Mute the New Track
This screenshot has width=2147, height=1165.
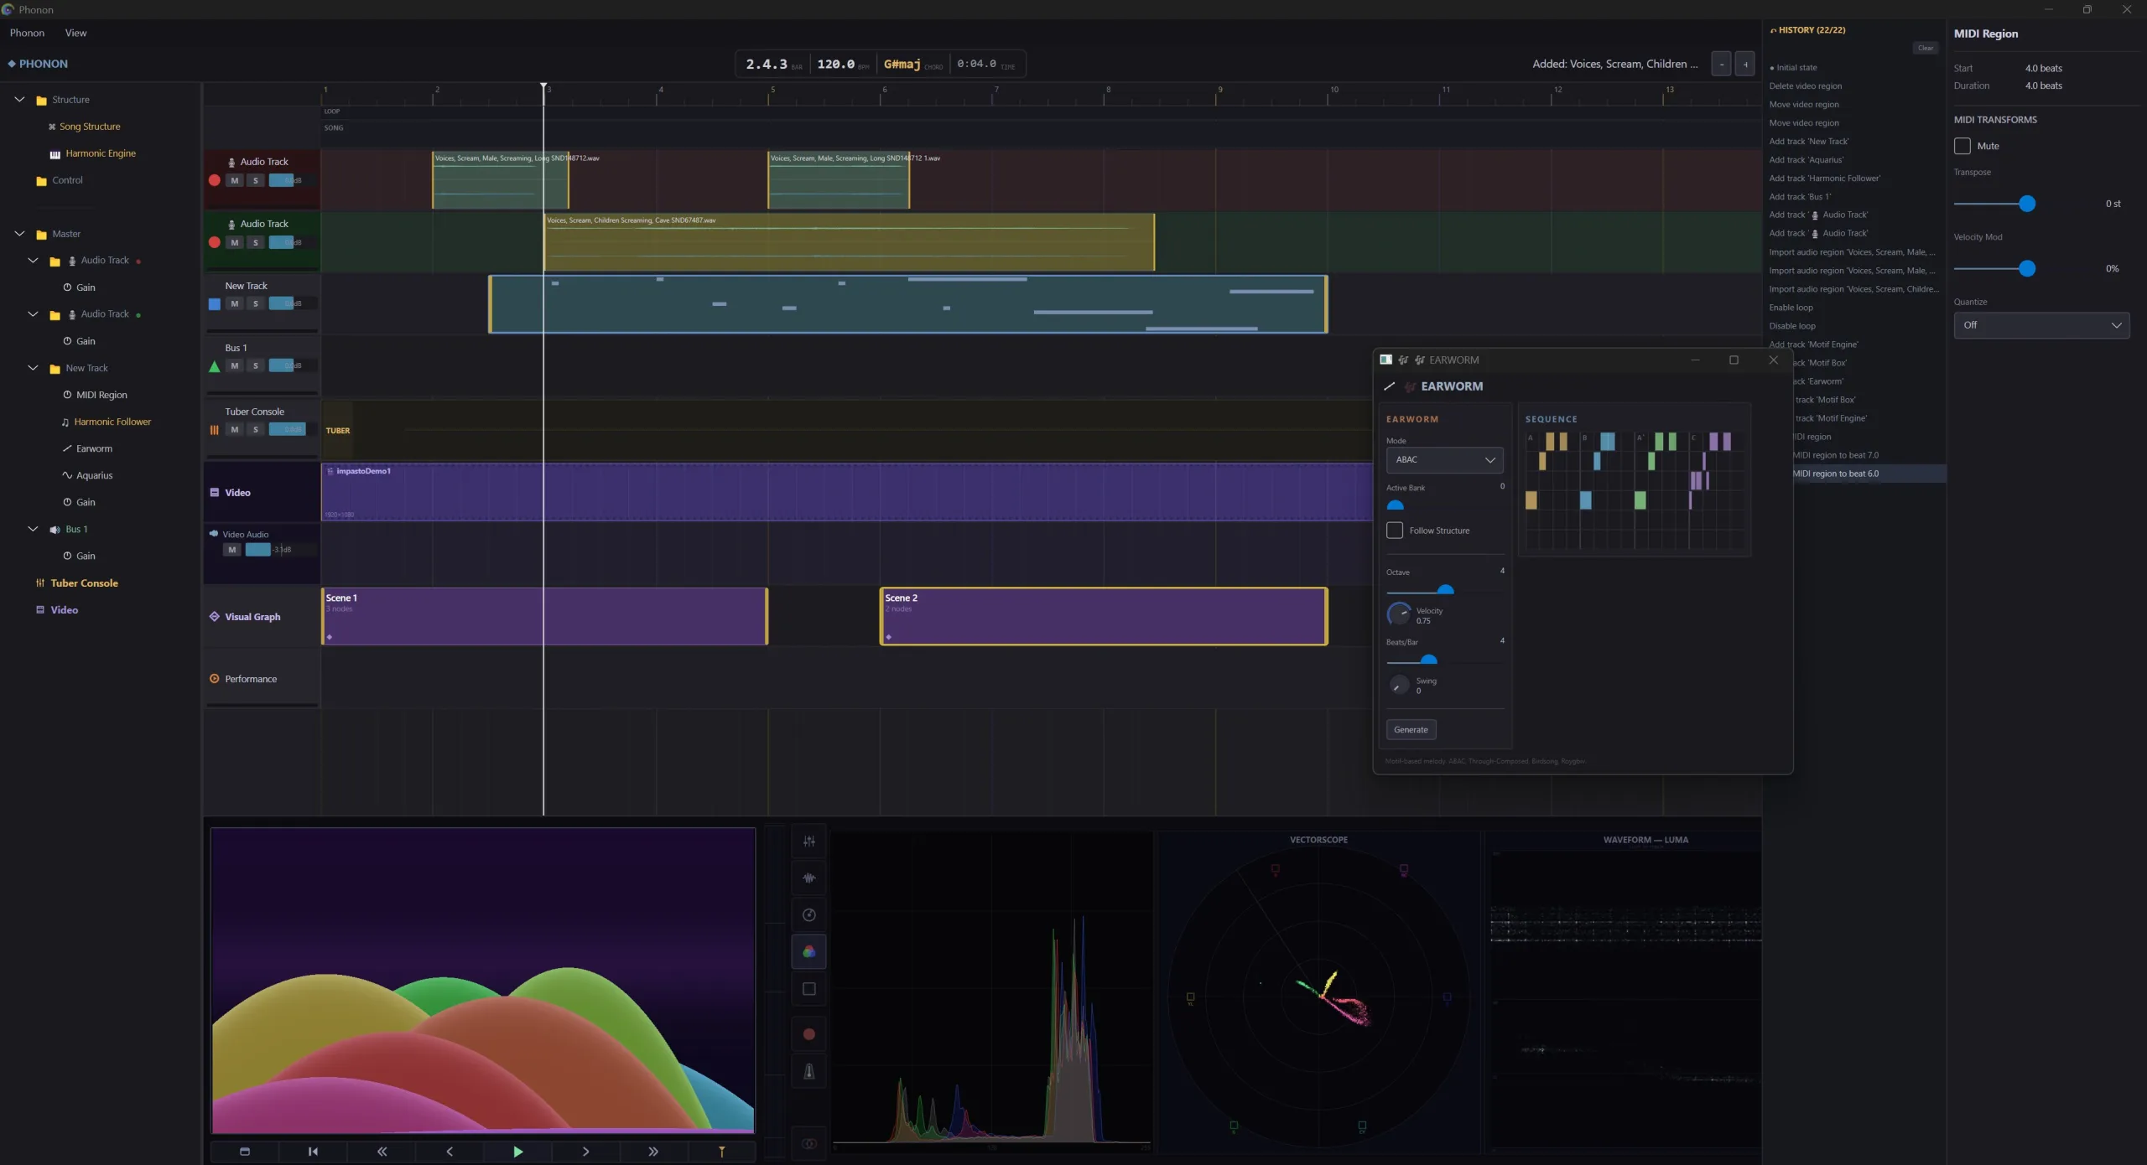(x=235, y=303)
